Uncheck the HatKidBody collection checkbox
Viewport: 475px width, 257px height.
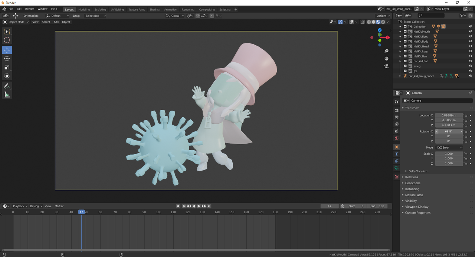(x=405, y=42)
